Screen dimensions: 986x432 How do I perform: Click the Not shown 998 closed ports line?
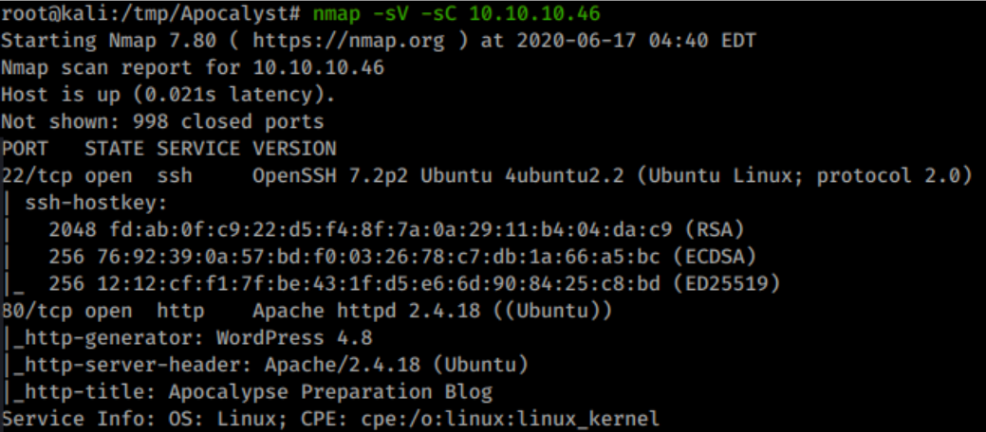[163, 122]
